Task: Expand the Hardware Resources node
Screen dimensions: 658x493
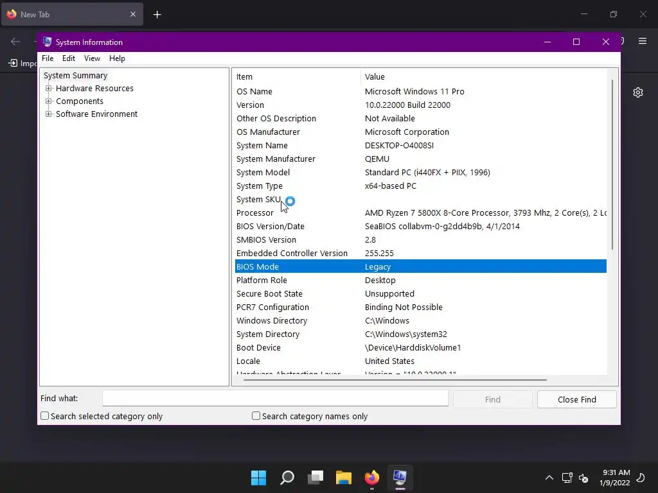Action: pos(49,89)
